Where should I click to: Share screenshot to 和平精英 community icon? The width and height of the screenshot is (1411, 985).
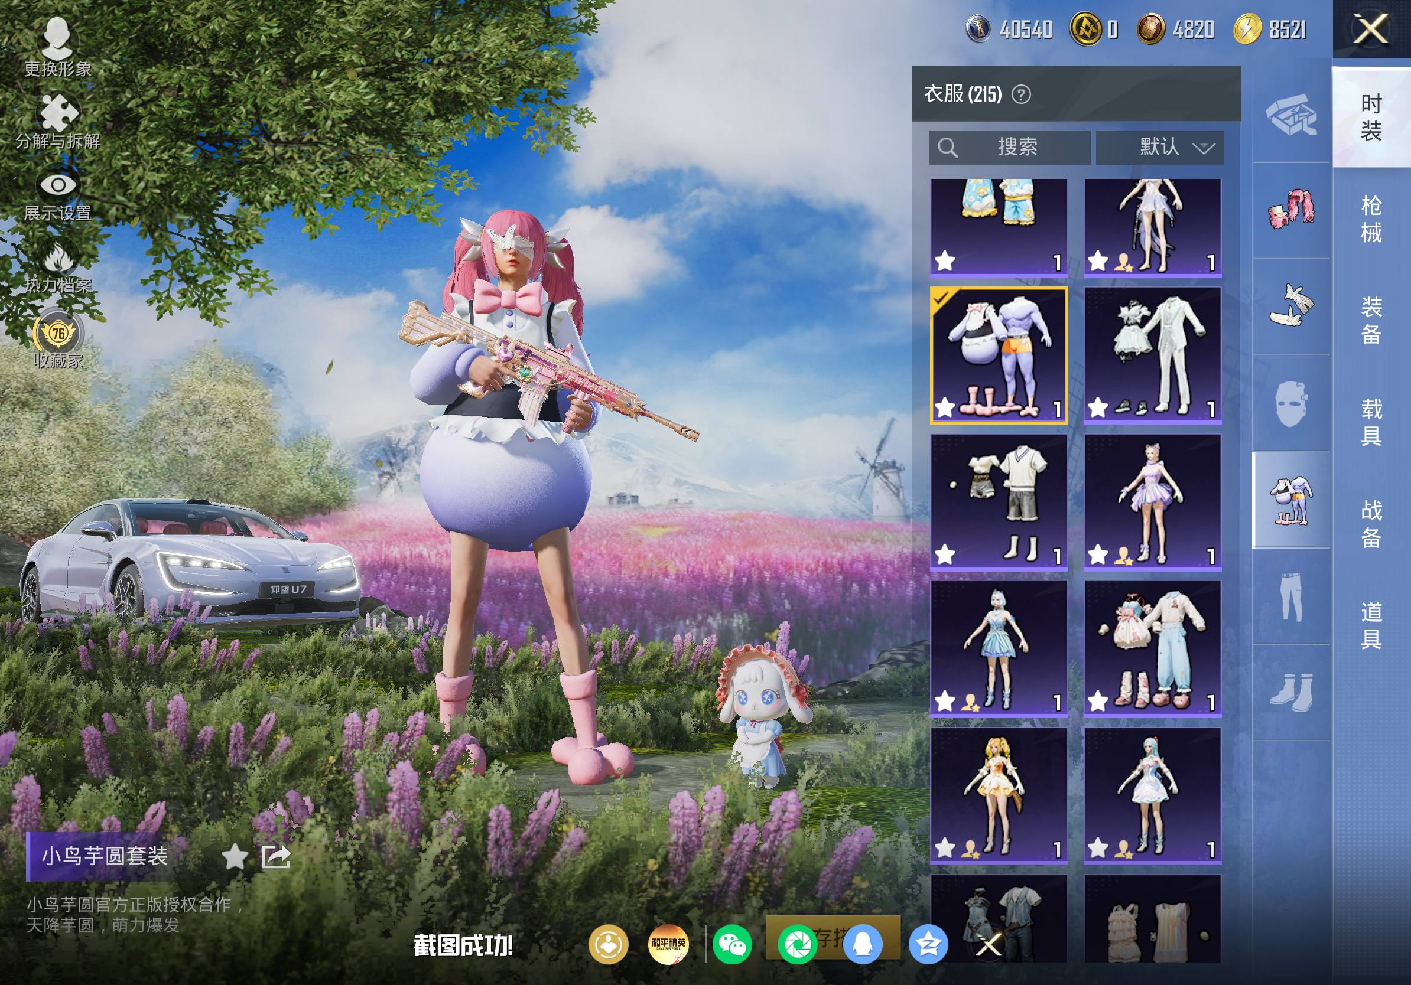click(669, 944)
